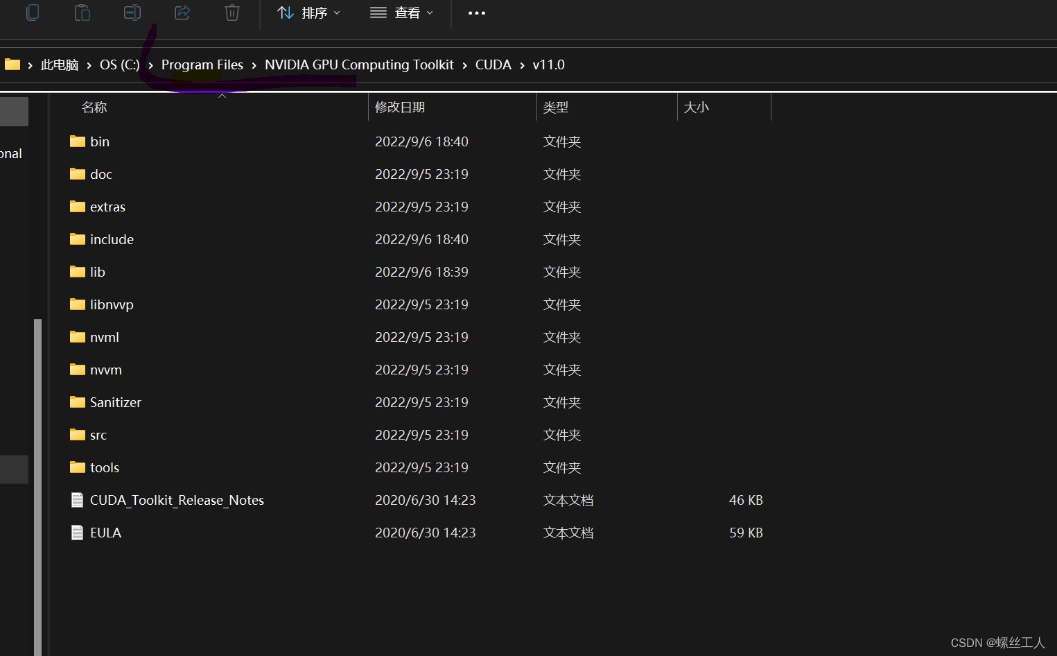The width and height of the screenshot is (1057, 656).
Task: Click the navigation pane scrollbar
Action: click(x=37, y=487)
